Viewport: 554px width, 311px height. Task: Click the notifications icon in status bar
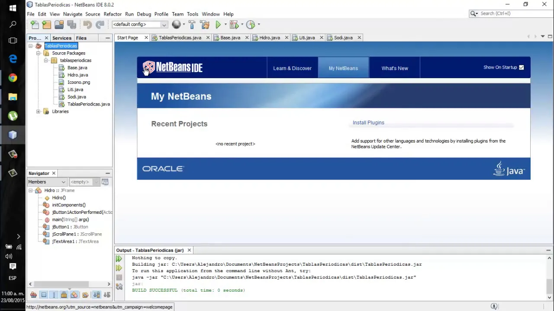[494, 306]
